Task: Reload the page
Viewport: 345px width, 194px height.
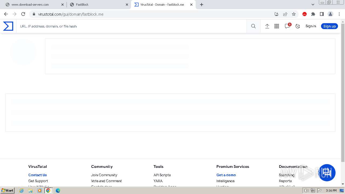Action: (23, 14)
